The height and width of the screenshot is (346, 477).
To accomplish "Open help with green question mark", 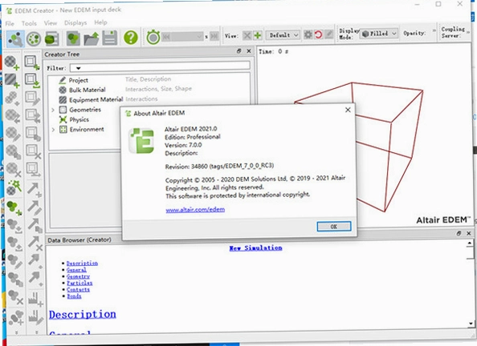I will click(131, 38).
